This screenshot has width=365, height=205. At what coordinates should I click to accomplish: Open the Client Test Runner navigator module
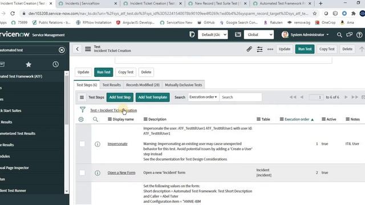[x=13, y=191]
